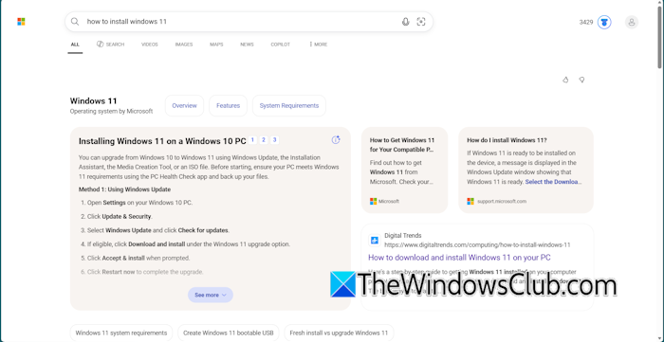Switch to the NEWS tab

247,45
